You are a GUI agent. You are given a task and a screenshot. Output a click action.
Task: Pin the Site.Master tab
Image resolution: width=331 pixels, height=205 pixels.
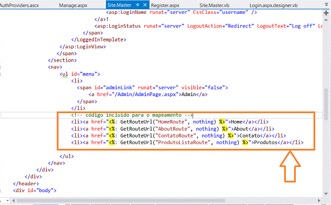[137, 5]
